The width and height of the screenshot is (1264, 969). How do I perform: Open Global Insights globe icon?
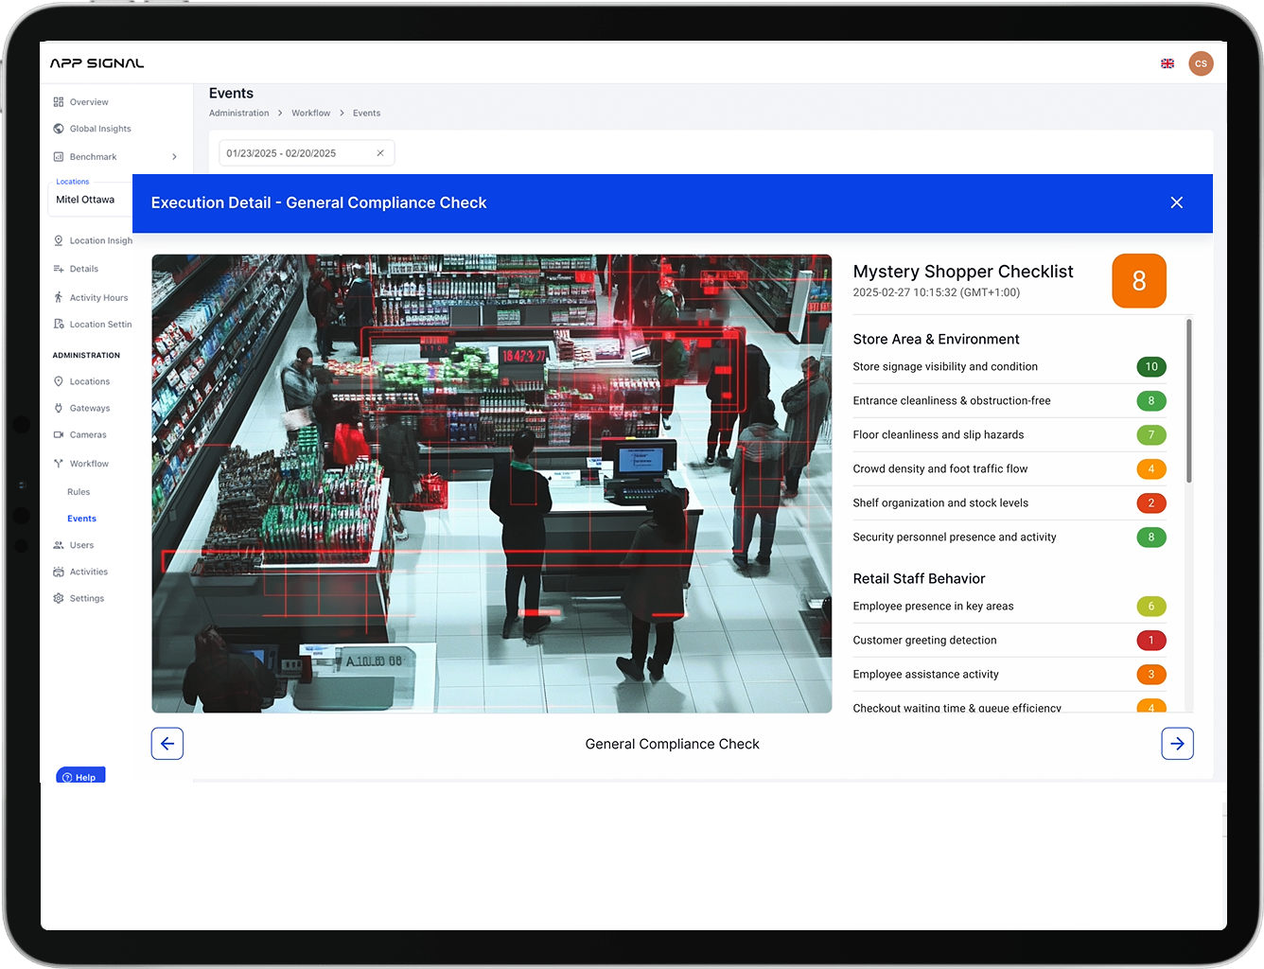(59, 129)
